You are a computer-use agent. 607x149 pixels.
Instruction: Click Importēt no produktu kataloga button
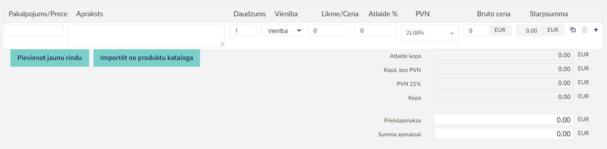click(147, 58)
